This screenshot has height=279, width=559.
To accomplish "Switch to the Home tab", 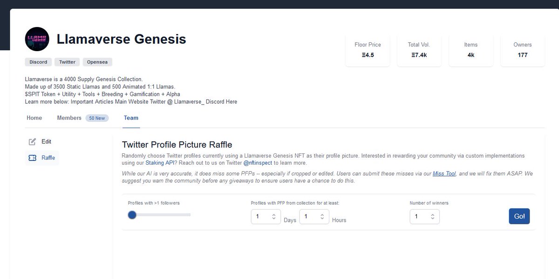I will (x=34, y=118).
